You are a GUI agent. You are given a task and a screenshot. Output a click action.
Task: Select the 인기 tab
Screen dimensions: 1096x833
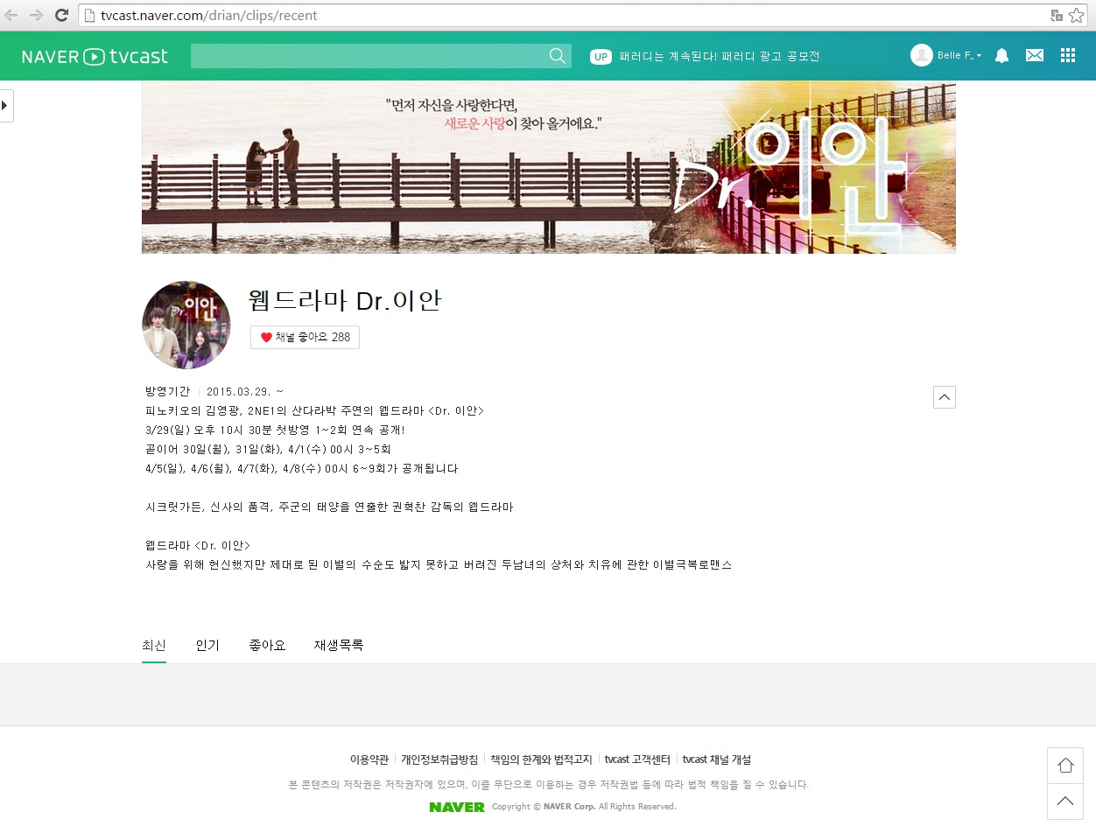coord(207,646)
